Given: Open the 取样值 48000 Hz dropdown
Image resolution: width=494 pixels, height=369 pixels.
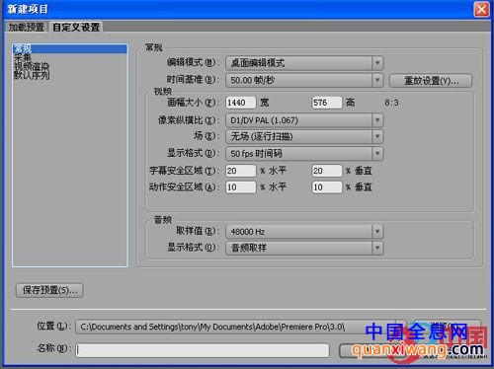Looking at the screenshot, I should 304,232.
